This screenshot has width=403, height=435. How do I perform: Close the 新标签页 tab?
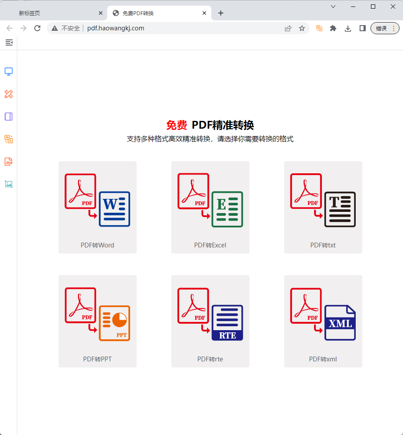101,13
